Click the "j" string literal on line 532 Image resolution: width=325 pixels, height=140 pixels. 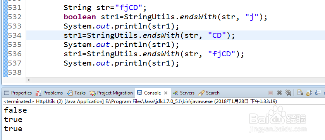click(252, 17)
